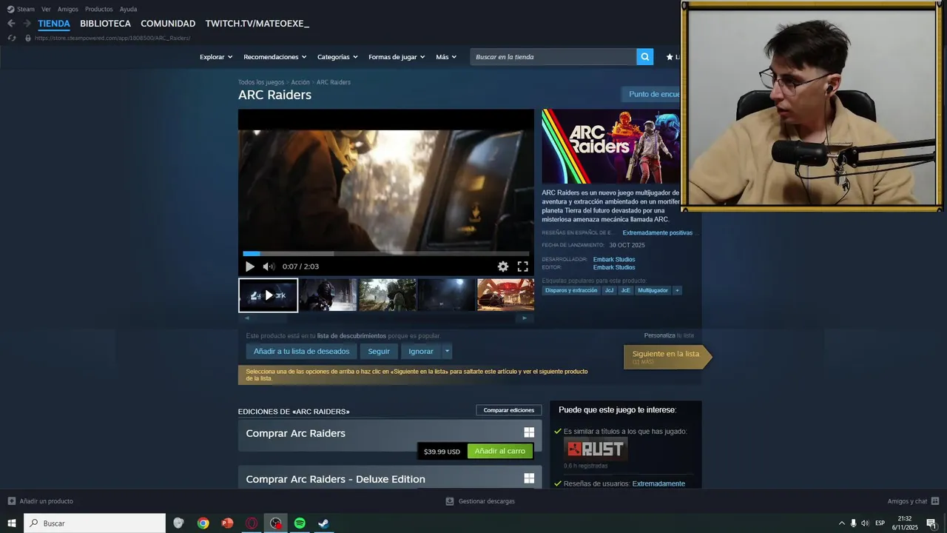The width and height of the screenshot is (947, 533).
Task: Launch Google Chrome from the taskbar
Action: click(x=203, y=523)
